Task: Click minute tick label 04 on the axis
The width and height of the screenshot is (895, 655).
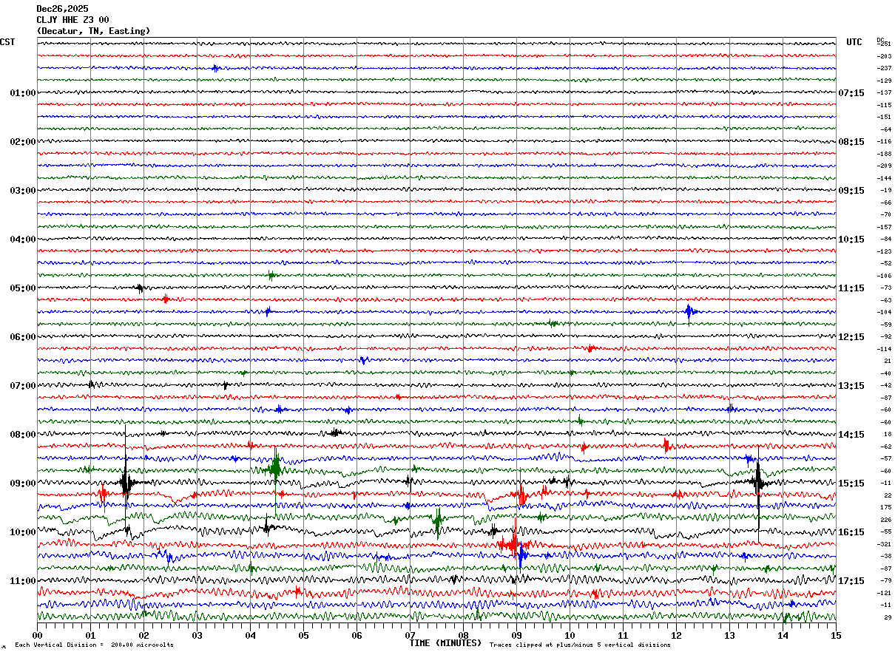Action: click(x=250, y=635)
